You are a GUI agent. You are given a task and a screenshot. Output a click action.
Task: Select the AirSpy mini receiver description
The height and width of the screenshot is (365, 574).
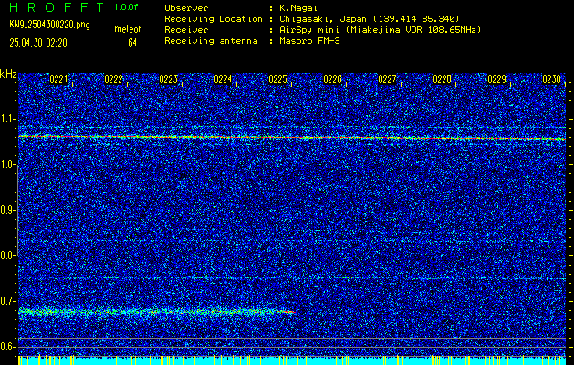pyautogui.click(x=380, y=30)
